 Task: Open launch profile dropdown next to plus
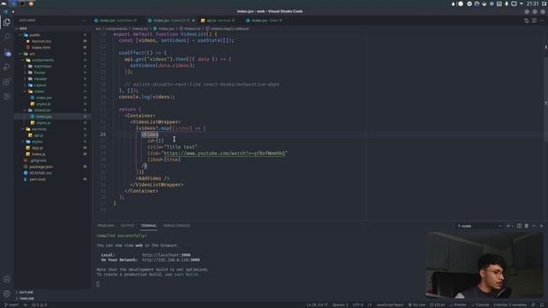(512, 226)
